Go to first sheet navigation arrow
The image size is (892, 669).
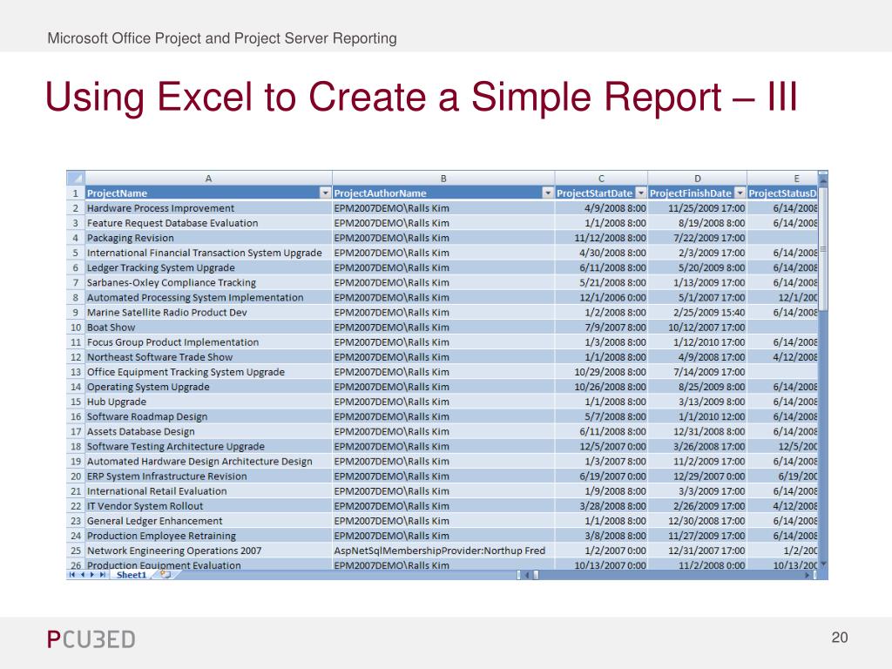(72, 575)
